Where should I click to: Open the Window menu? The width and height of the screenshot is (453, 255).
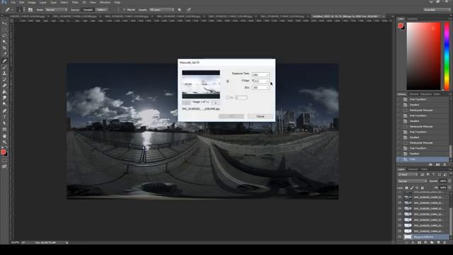click(105, 2)
